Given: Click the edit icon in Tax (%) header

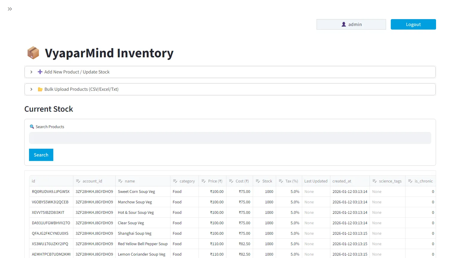Looking at the screenshot, I should pyautogui.click(x=281, y=181).
